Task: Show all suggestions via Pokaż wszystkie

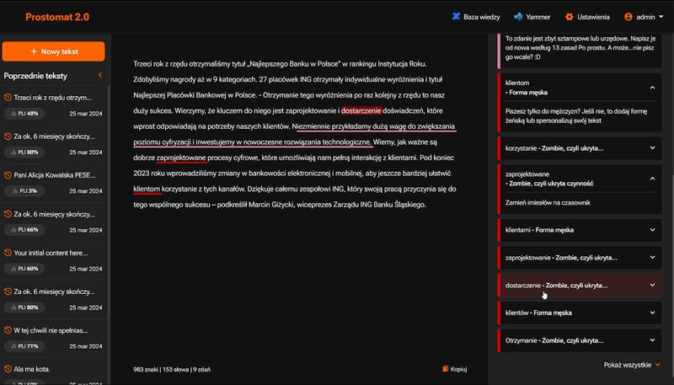Action: tap(631, 365)
